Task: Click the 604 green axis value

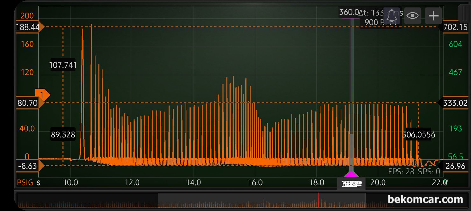Action: click(x=455, y=44)
